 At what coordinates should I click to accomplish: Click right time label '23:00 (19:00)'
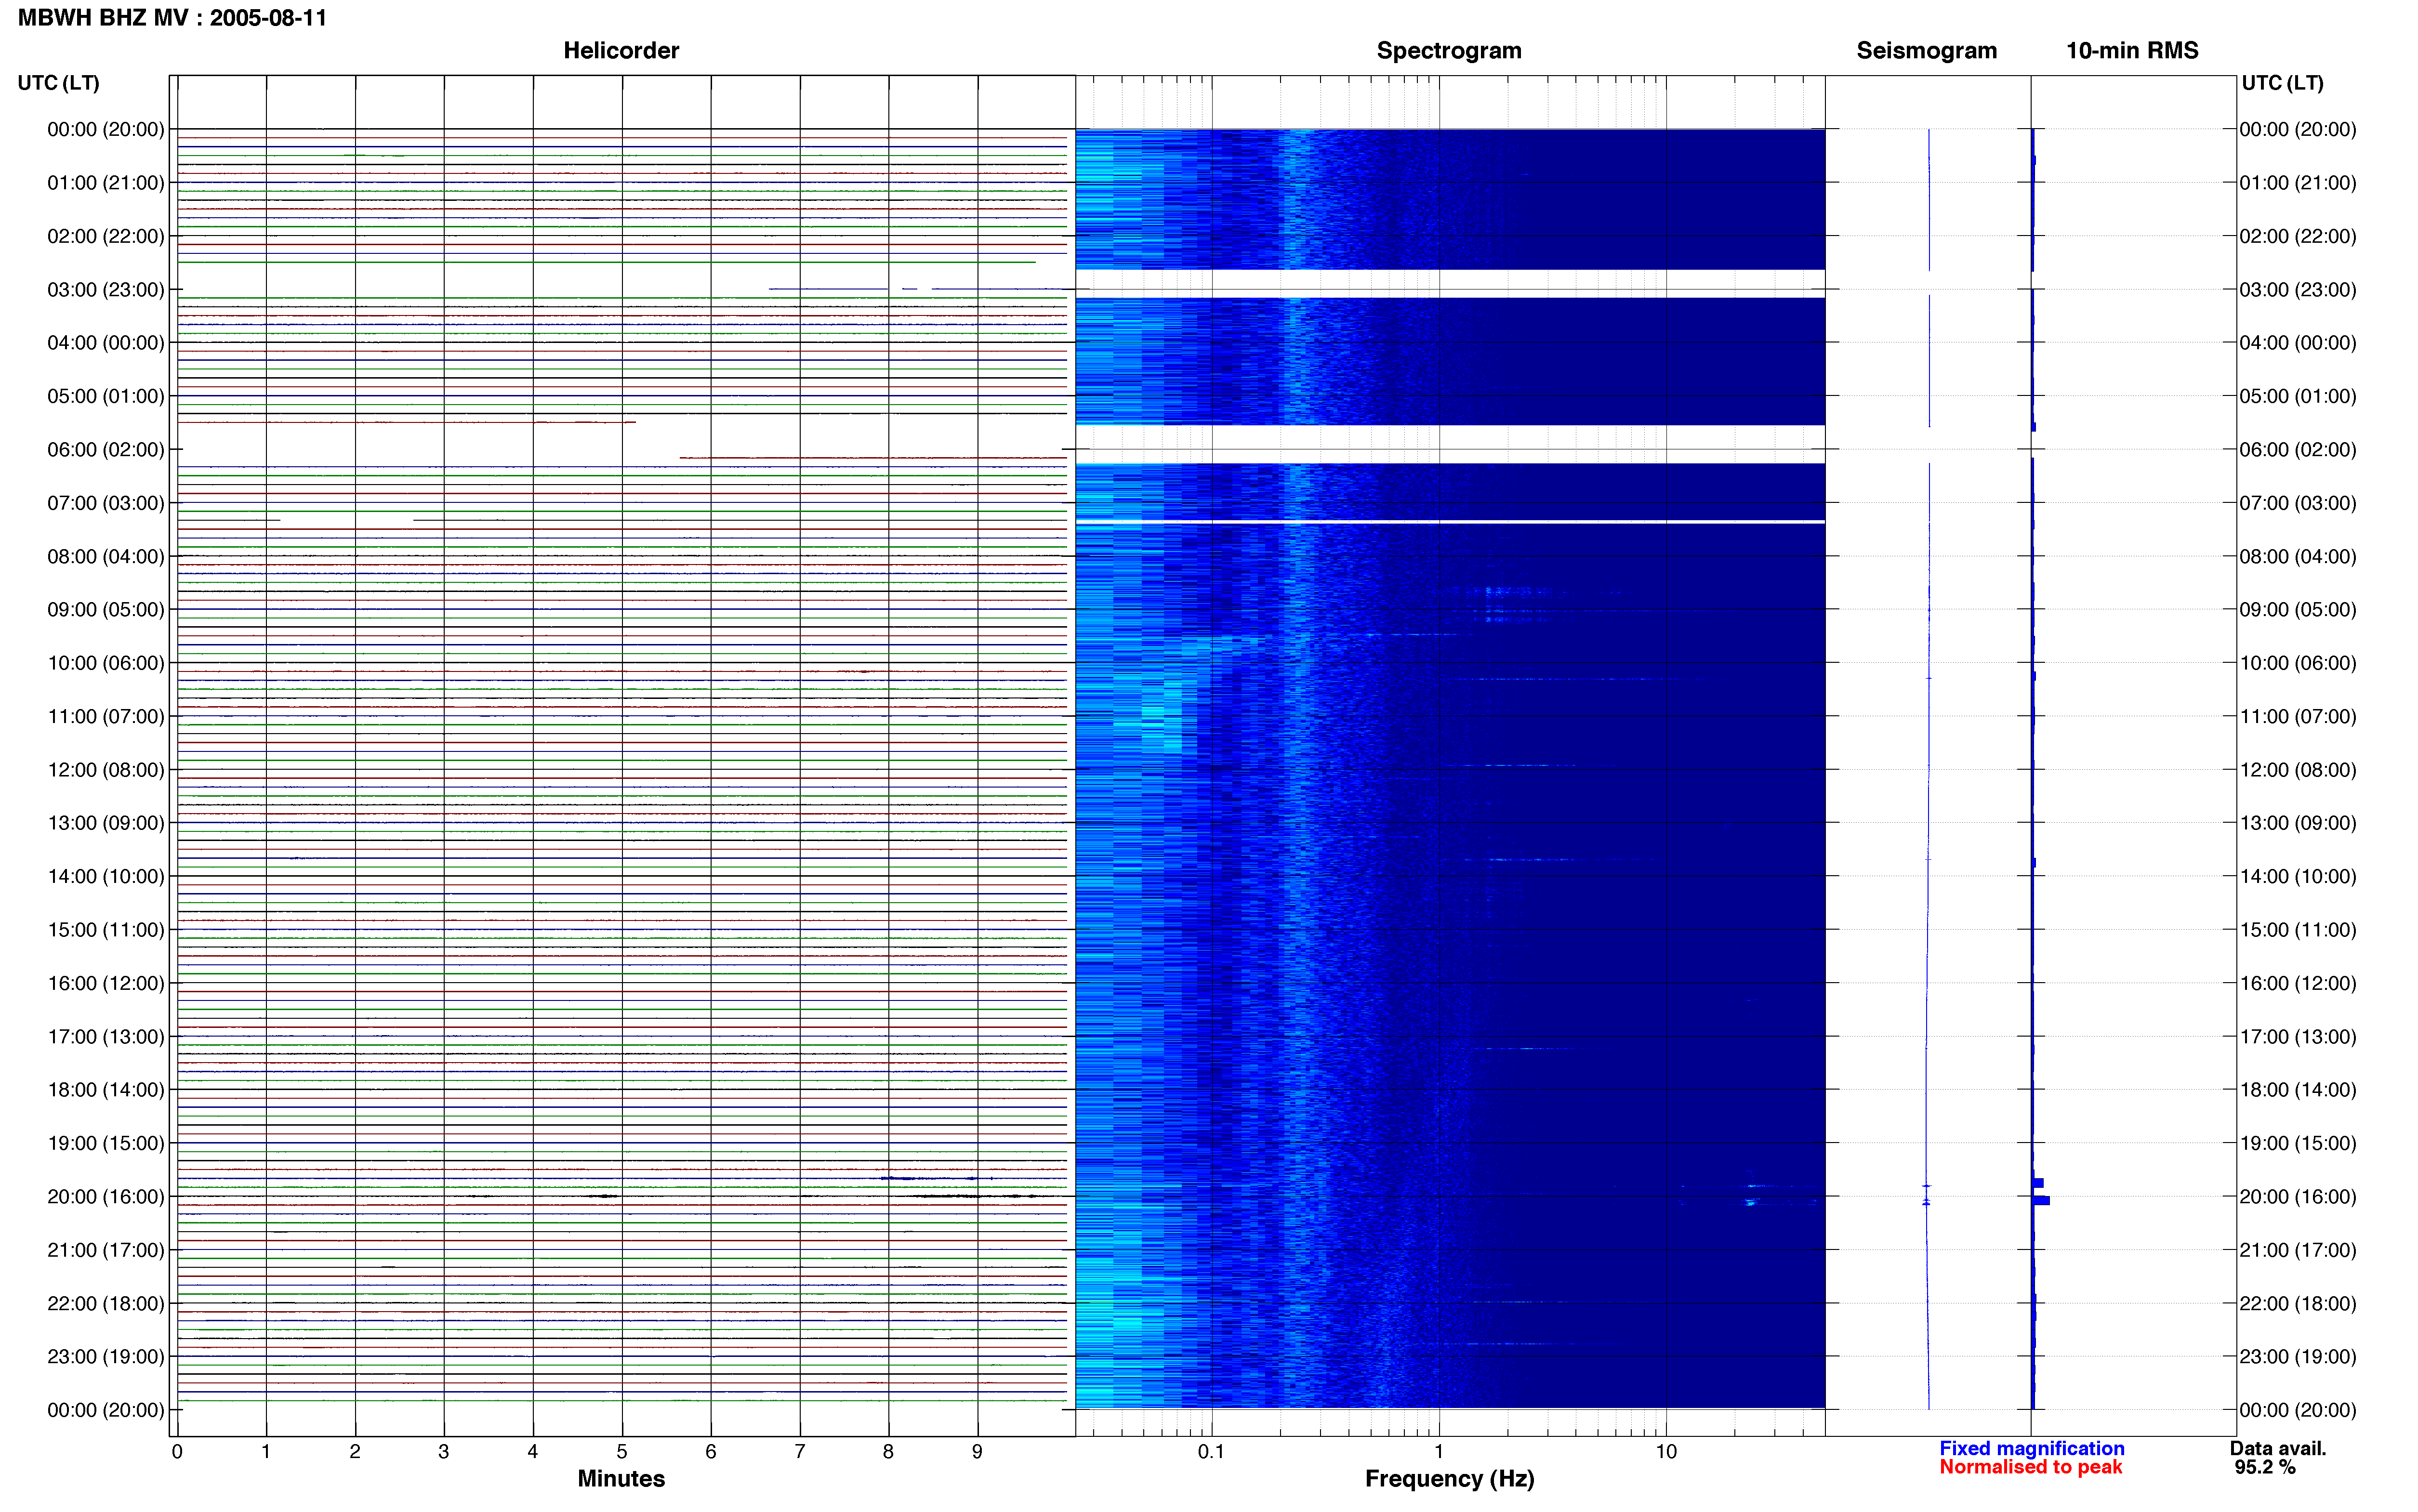[2298, 1357]
